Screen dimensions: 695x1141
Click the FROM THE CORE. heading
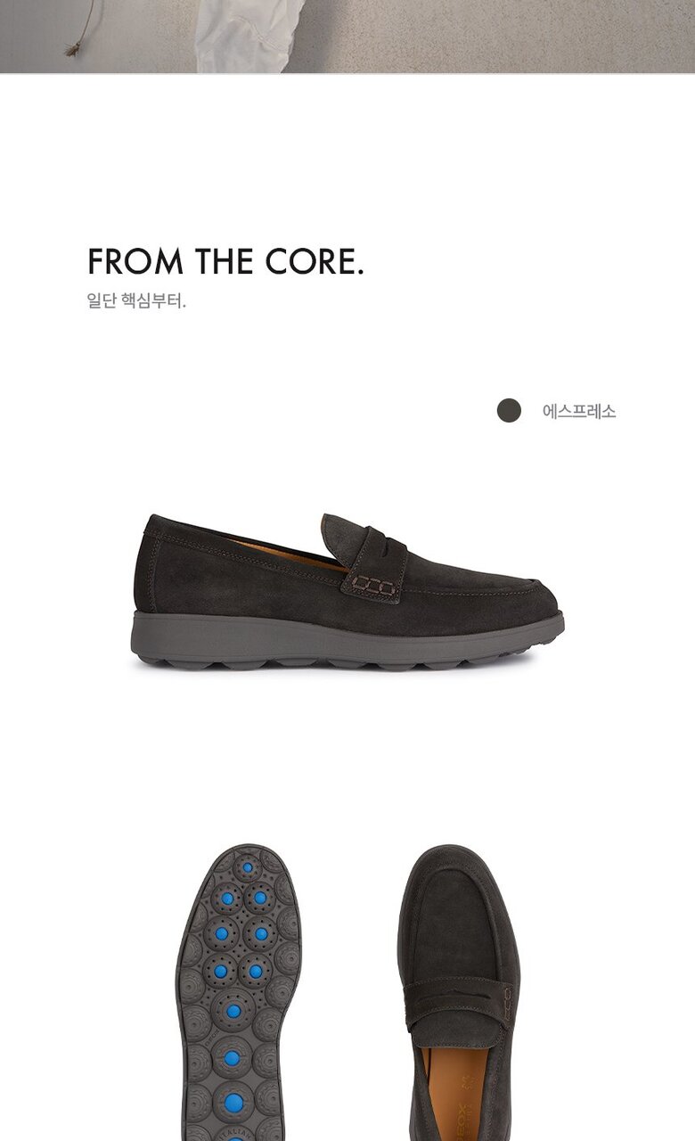click(x=225, y=261)
